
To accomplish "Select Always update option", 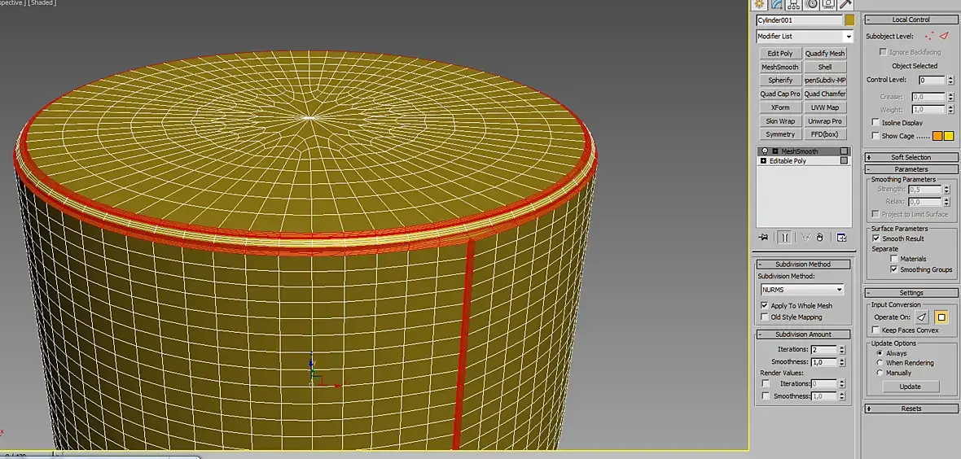I will pyautogui.click(x=880, y=353).
